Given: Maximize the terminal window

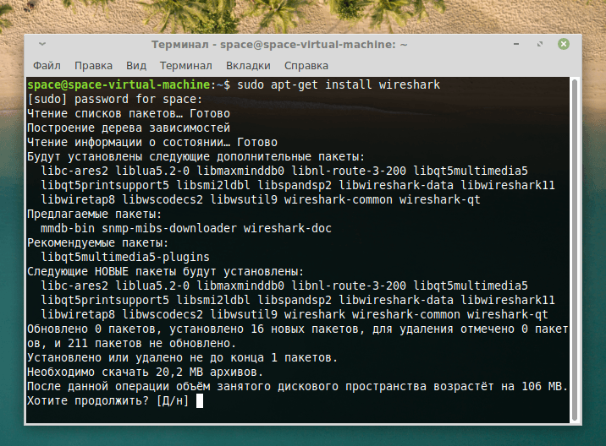Looking at the screenshot, I should [x=540, y=44].
